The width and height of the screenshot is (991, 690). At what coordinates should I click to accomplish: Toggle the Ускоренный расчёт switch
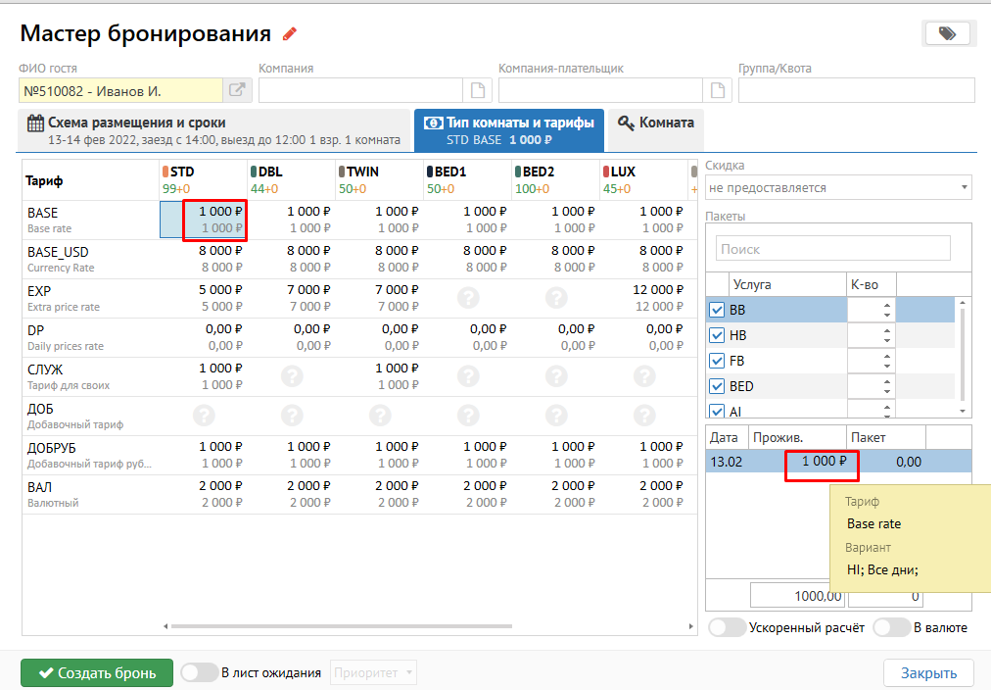pyautogui.click(x=727, y=627)
